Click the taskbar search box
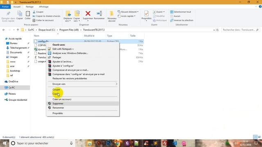 coord(42,143)
